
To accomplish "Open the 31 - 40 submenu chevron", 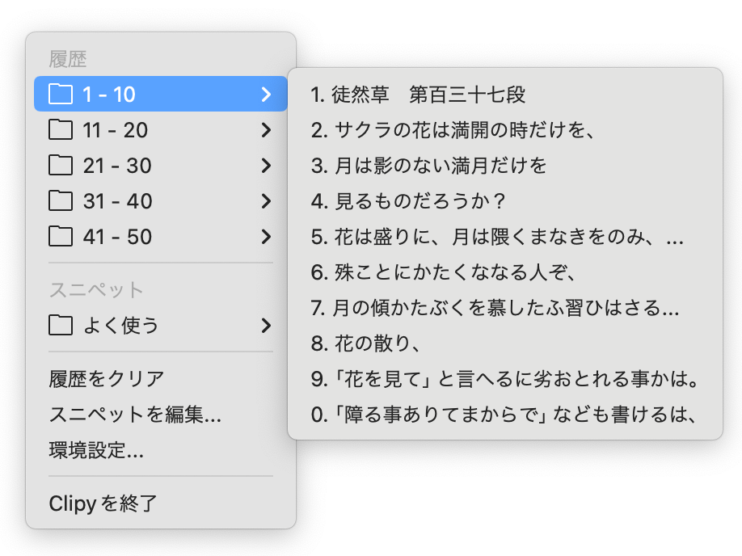I will (266, 201).
